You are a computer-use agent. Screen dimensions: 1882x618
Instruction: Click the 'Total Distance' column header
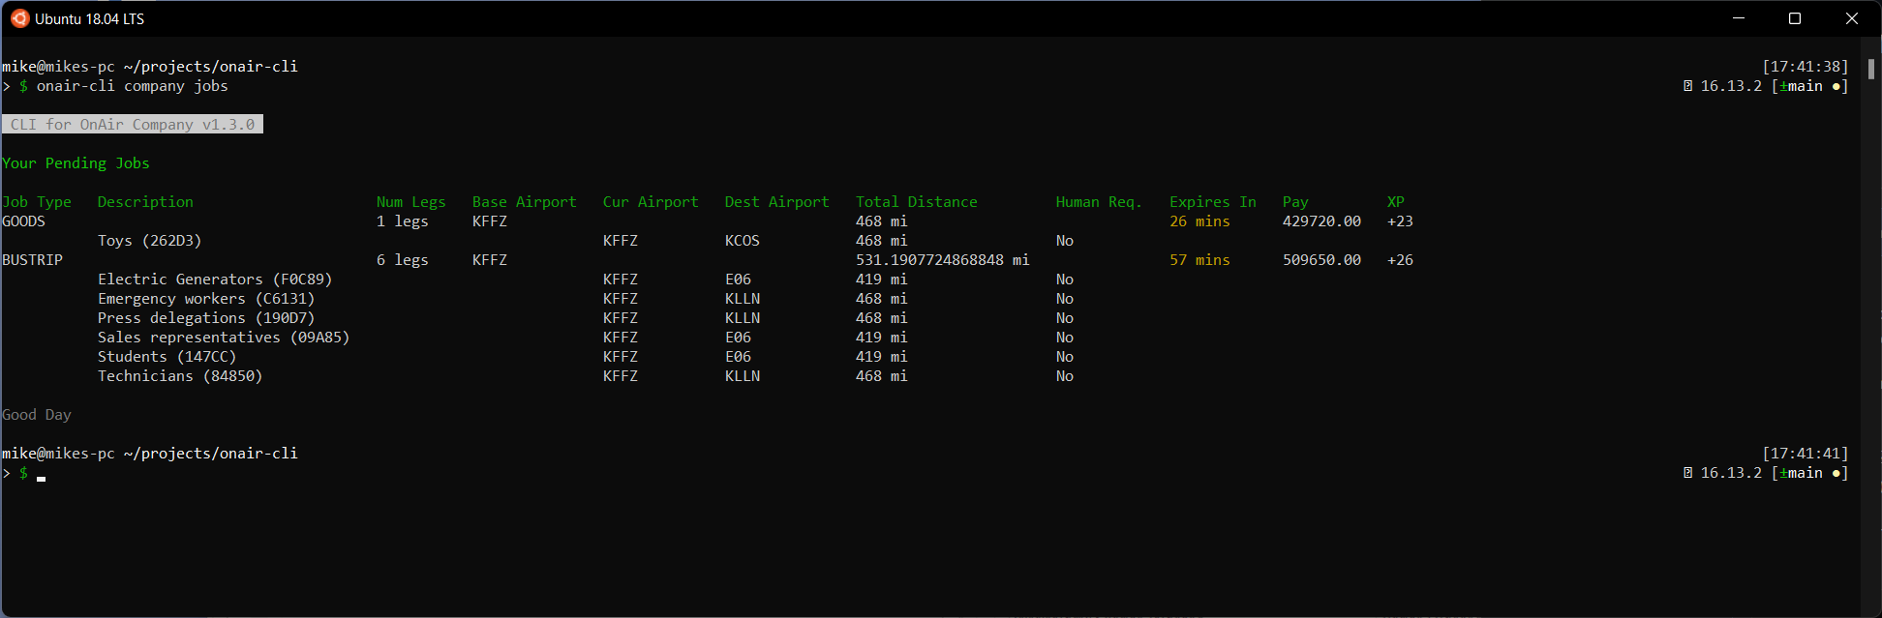917,202
